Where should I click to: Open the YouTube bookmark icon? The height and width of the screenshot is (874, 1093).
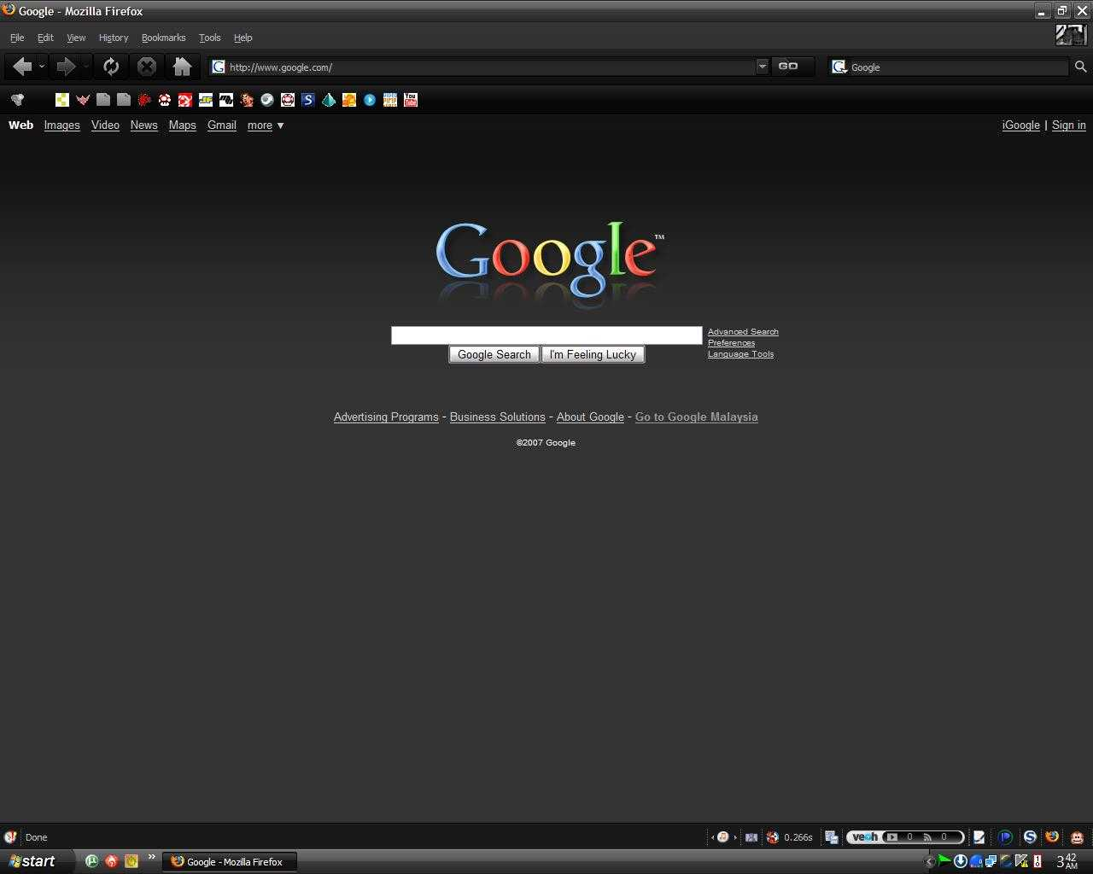click(x=411, y=100)
